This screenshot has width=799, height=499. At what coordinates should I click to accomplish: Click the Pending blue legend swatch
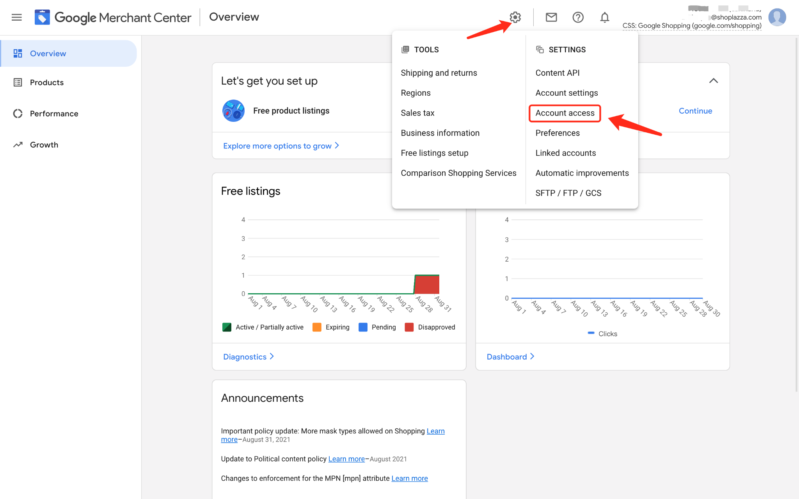[363, 327]
